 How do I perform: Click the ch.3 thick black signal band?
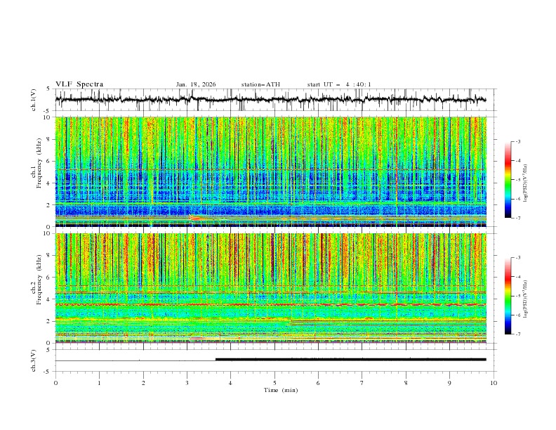351,360
